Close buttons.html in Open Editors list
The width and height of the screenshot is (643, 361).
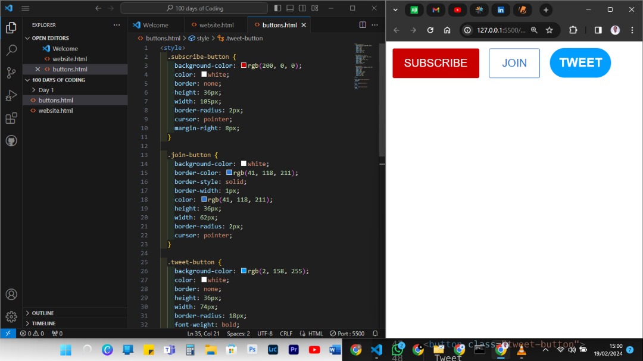pos(38,69)
